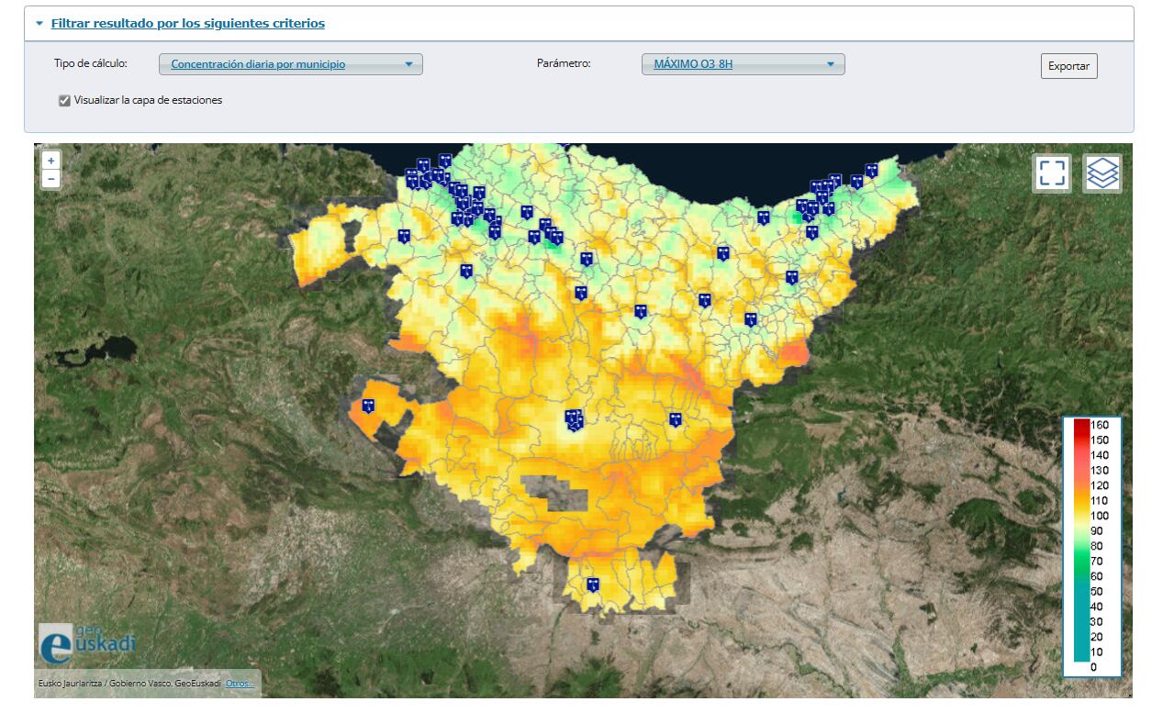Collapse the filter panel using its triangle arrow

pyautogui.click(x=39, y=24)
